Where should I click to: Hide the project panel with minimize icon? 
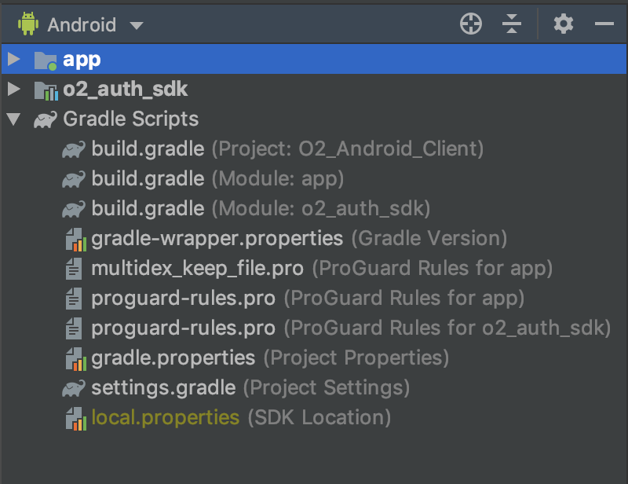tap(604, 24)
